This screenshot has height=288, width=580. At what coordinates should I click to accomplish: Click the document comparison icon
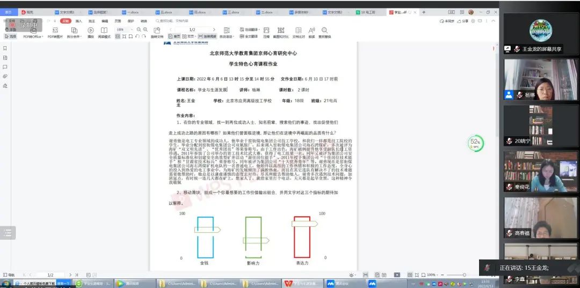coord(299,30)
